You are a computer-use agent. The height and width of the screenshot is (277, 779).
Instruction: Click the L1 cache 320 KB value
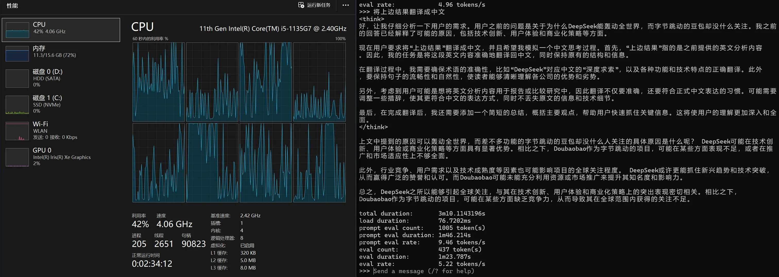(248, 253)
